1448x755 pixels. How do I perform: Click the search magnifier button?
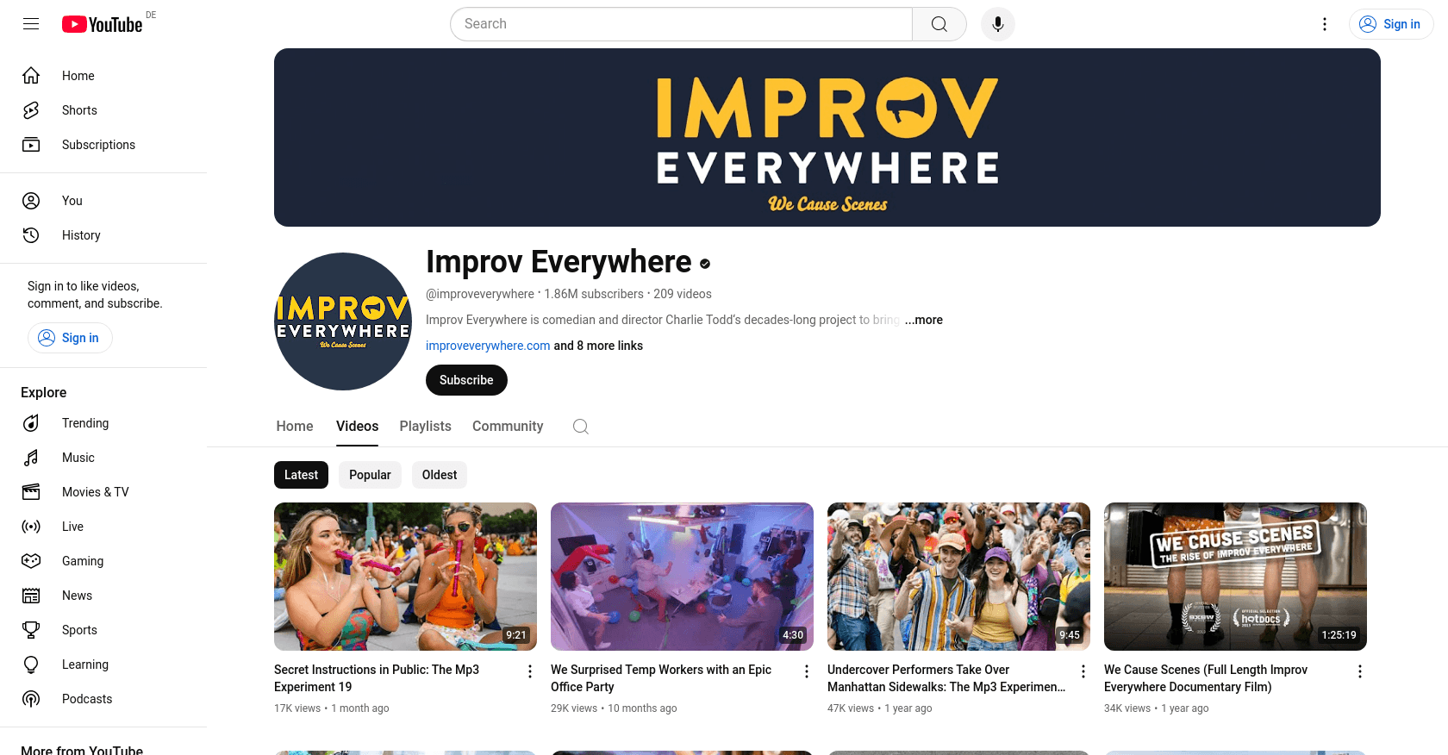939,24
